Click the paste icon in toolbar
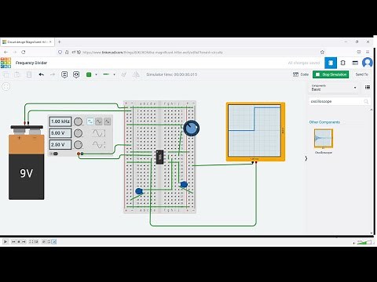This screenshot has width=377, height=282. pos(17,74)
